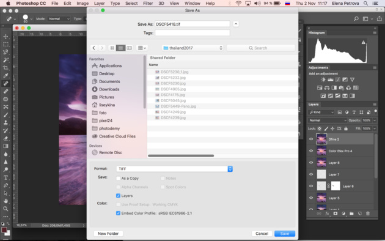Select the Gradient tool

point(5,146)
